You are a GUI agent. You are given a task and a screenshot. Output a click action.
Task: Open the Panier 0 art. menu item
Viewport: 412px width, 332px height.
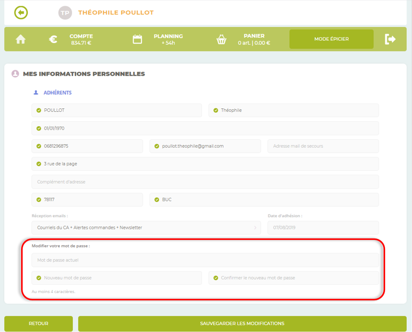tap(254, 39)
